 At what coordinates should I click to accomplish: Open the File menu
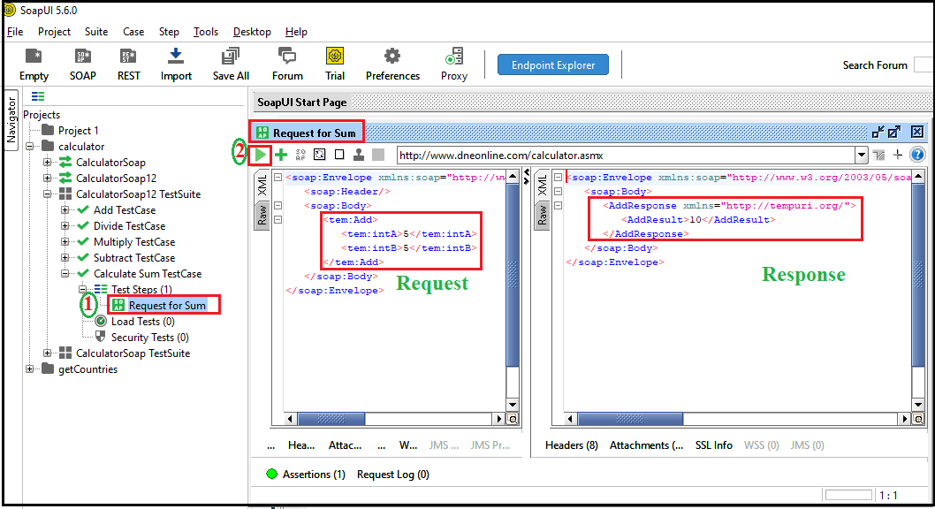15,32
